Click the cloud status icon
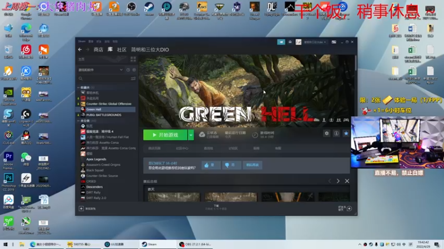444x249 pixels. pos(202,134)
